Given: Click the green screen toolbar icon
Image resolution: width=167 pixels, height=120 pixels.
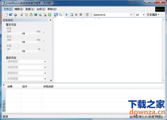Looking at the screenshot, I should (36, 15).
